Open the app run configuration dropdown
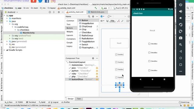The image size is (194, 109). 105,8
